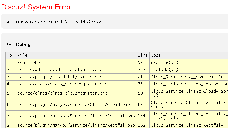228x128 pixels.
Task: Click row number 8 cell
Action: click(x=11, y=125)
